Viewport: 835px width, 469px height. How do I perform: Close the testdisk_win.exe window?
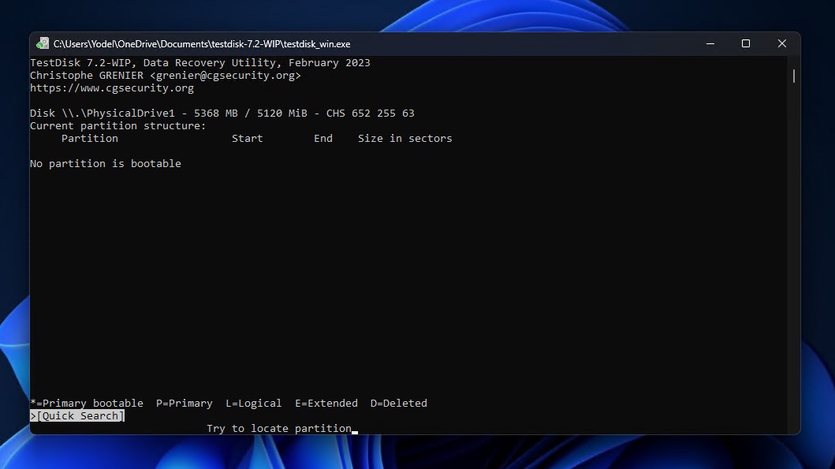click(x=782, y=44)
